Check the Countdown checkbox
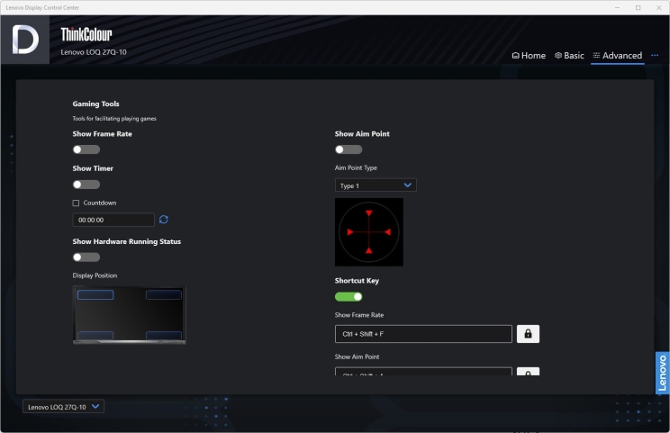 point(76,203)
